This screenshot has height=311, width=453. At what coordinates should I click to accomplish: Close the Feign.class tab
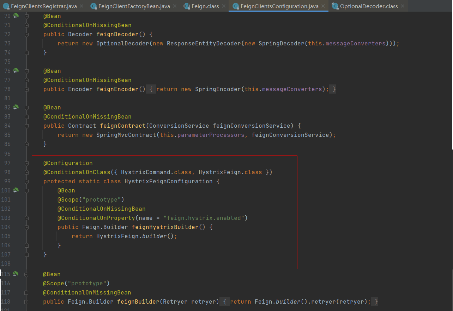coord(223,6)
